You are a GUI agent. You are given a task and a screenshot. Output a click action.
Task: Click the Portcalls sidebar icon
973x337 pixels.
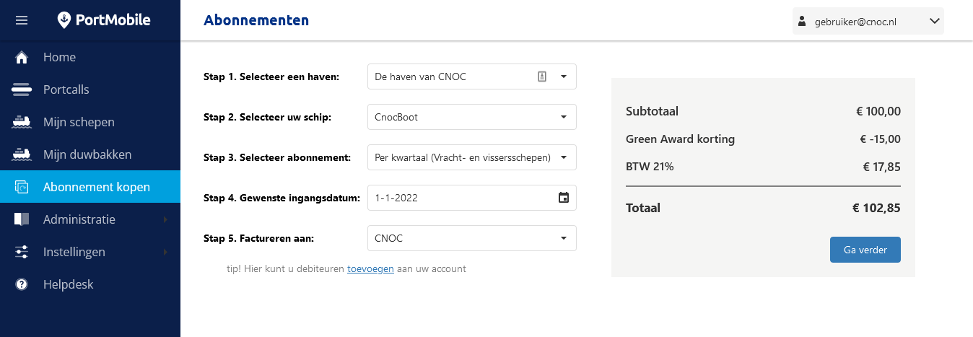point(22,90)
